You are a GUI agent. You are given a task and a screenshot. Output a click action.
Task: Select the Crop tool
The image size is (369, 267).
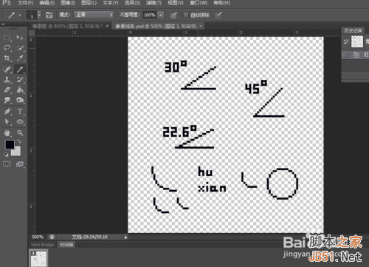click(x=7, y=58)
